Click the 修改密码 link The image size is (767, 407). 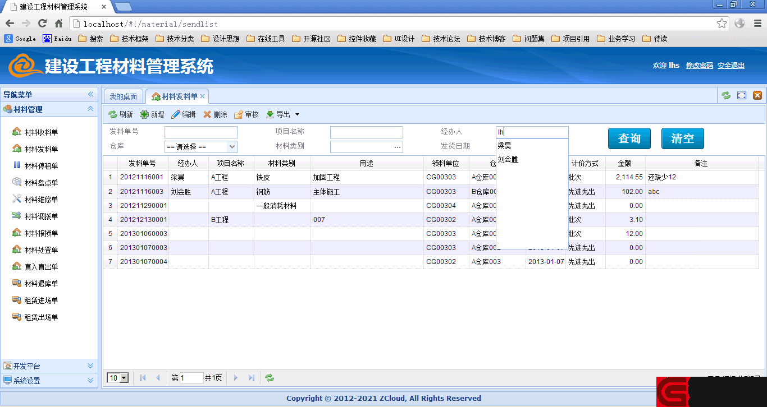click(700, 66)
